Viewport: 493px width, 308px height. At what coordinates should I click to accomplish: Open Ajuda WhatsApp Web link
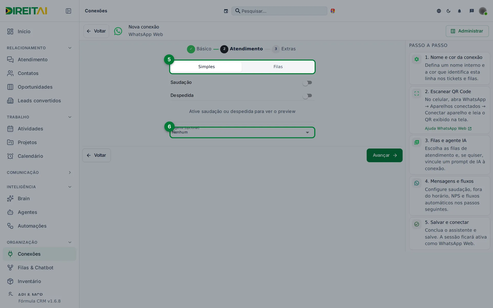pyautogui.click(x=448, y=128)
